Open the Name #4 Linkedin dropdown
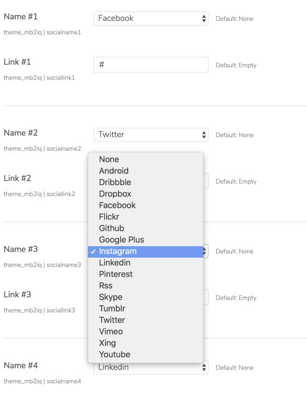 point(151,368)
